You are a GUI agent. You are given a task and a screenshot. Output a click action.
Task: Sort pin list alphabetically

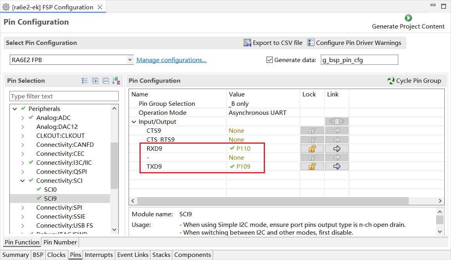click(116, 81)
